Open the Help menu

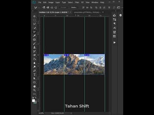click(102, 2)
